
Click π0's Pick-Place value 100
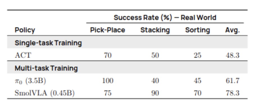pos(108,81)
